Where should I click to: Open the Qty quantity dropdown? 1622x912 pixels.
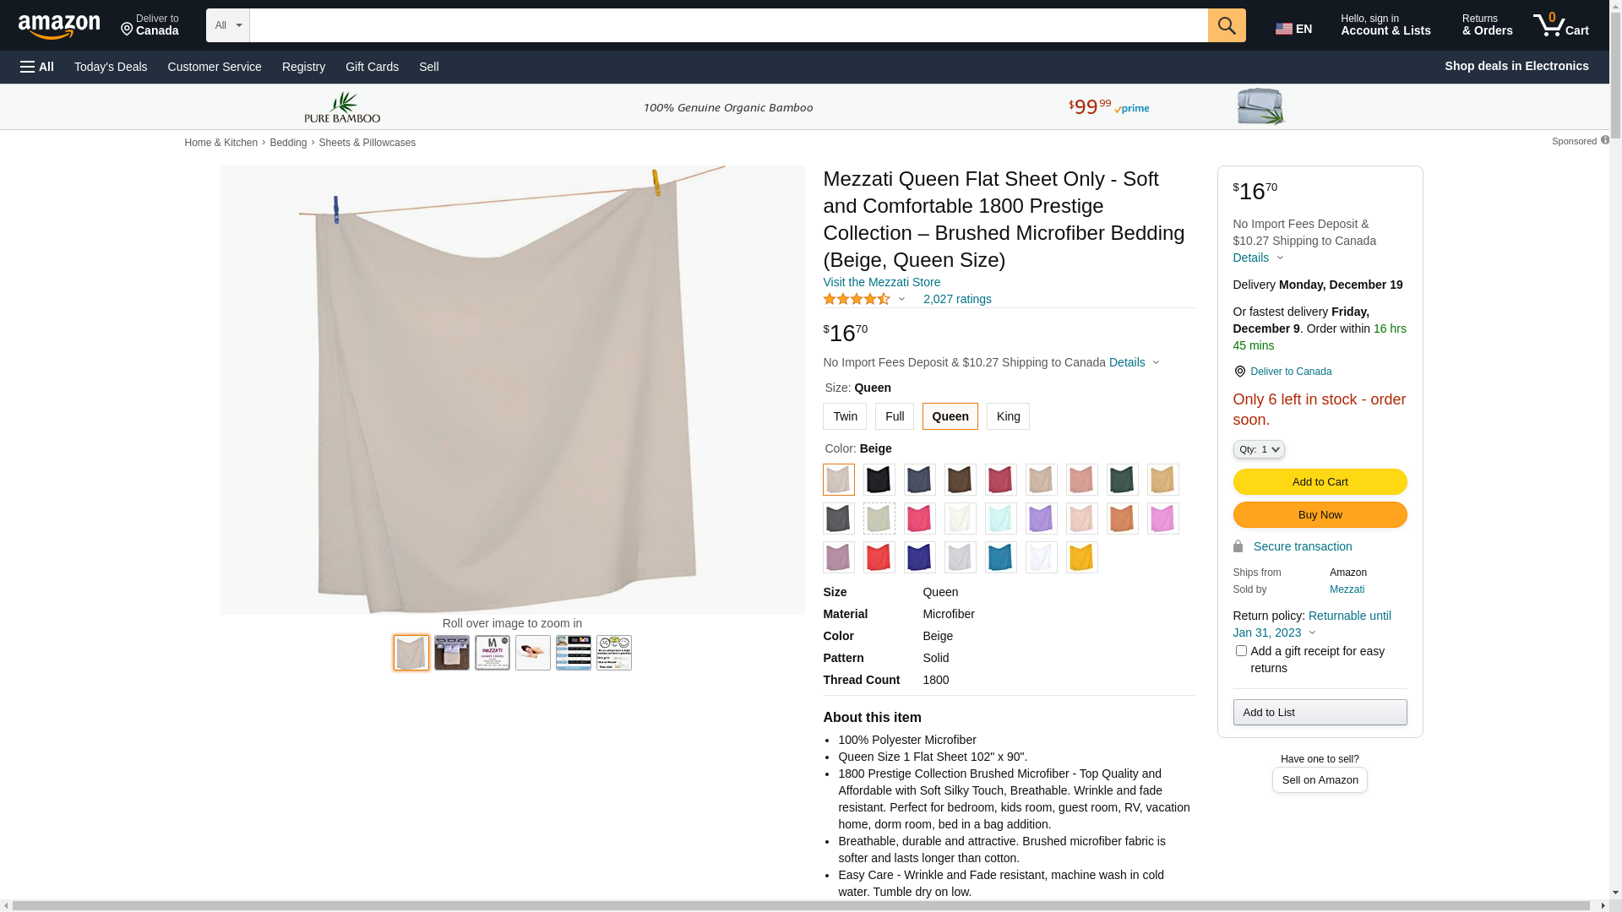point(1259,449)
